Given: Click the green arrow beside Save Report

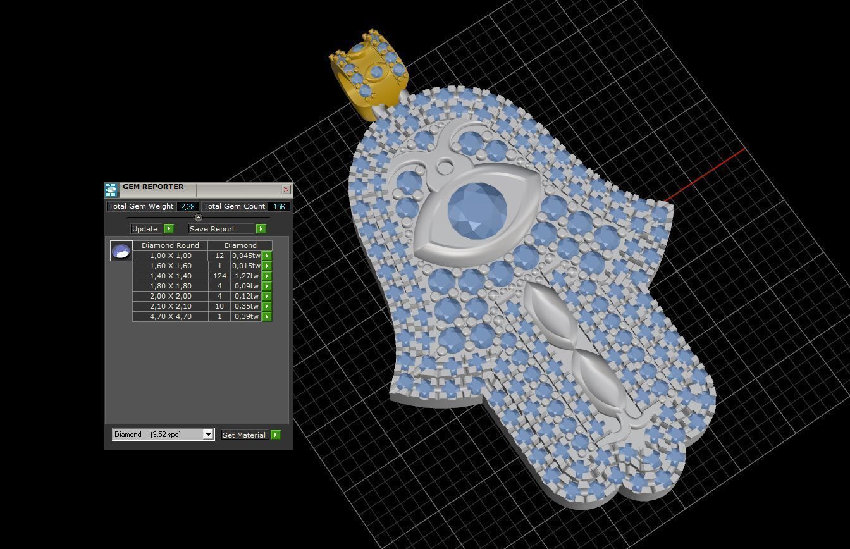Looking at the screenshot, I should 261,229.
